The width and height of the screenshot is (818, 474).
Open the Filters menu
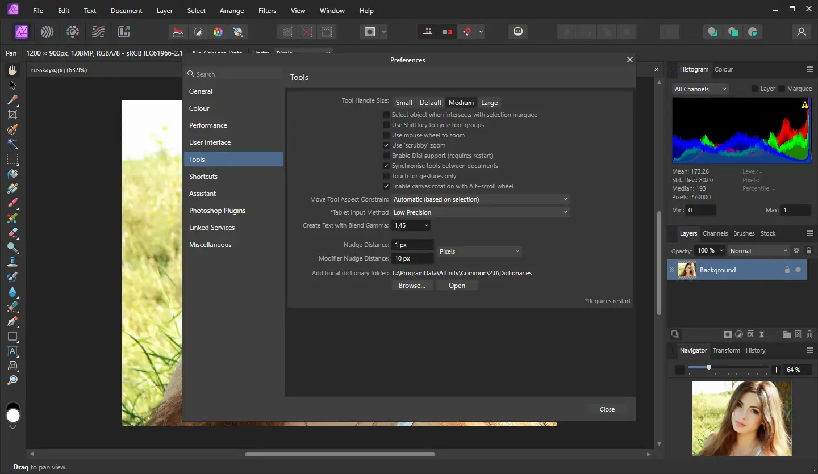point(267,11)
